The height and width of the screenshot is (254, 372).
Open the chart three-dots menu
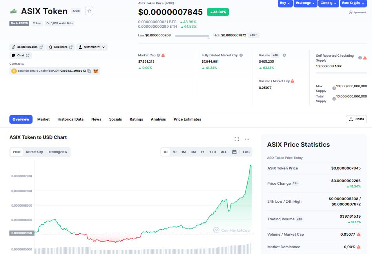pyautogui.click(x=247, y=139)
